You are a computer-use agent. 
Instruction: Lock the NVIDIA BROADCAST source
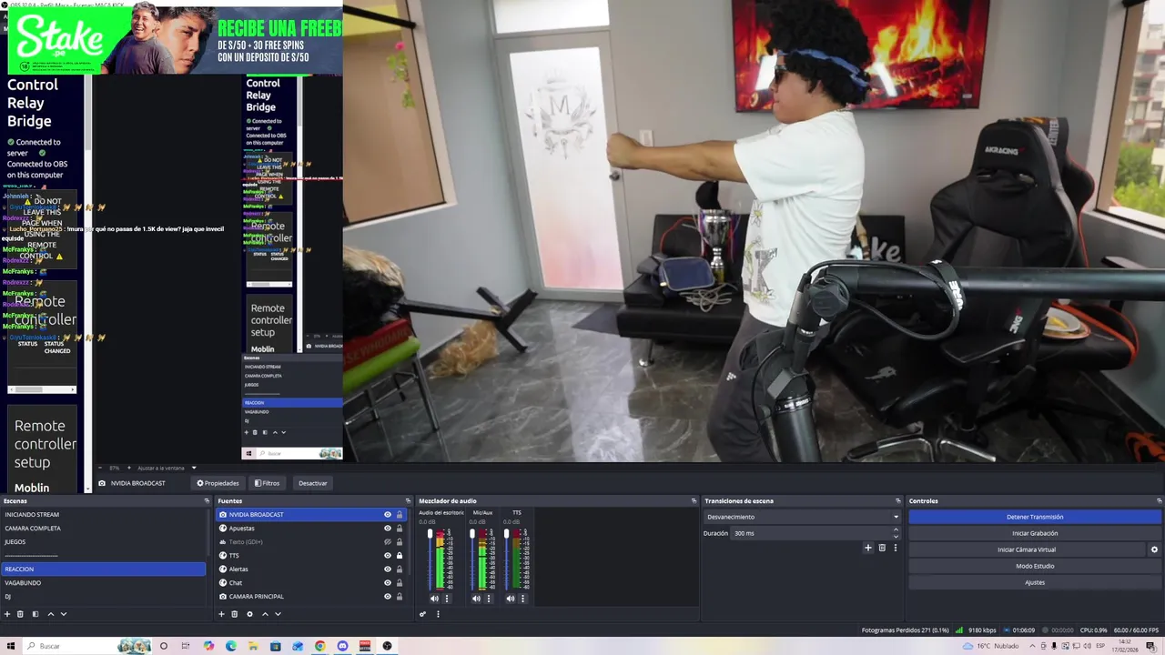coord(399,515)
